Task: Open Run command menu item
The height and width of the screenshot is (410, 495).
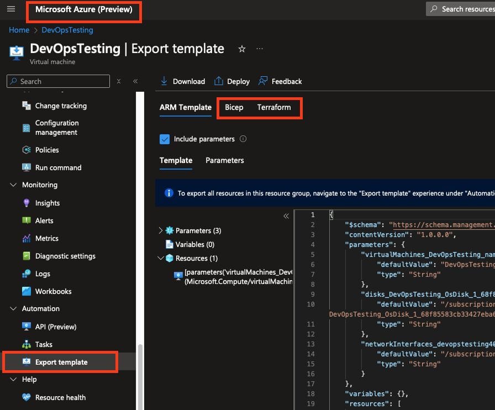Action: (x=59, y=168)
